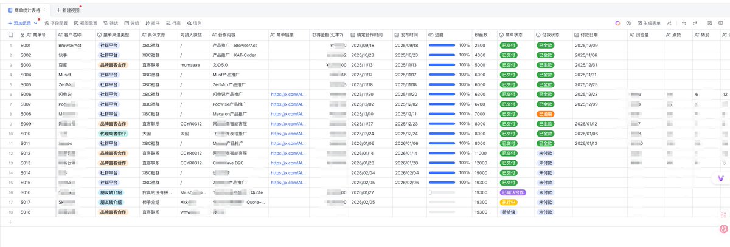Click the purple V floating icon
The image size is (730, 247).
(721, 178)
